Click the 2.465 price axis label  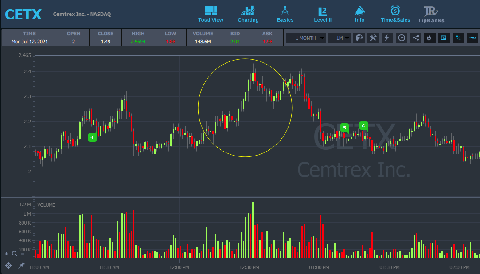click(x=24, y=55)
